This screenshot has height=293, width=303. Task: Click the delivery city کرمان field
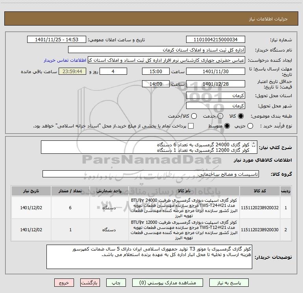pos(216,106)
